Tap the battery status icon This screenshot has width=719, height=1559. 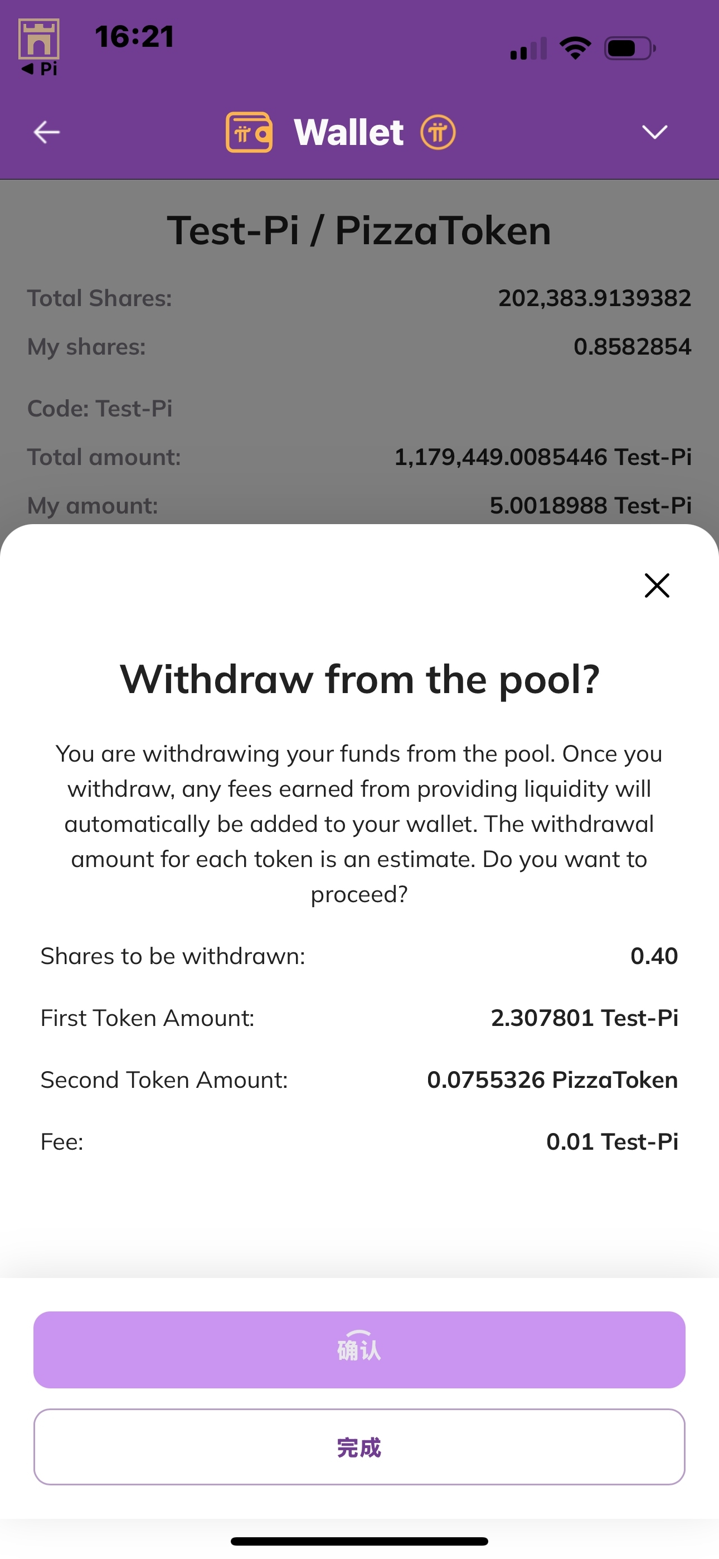pyautogui.click(x=629, y=49)
